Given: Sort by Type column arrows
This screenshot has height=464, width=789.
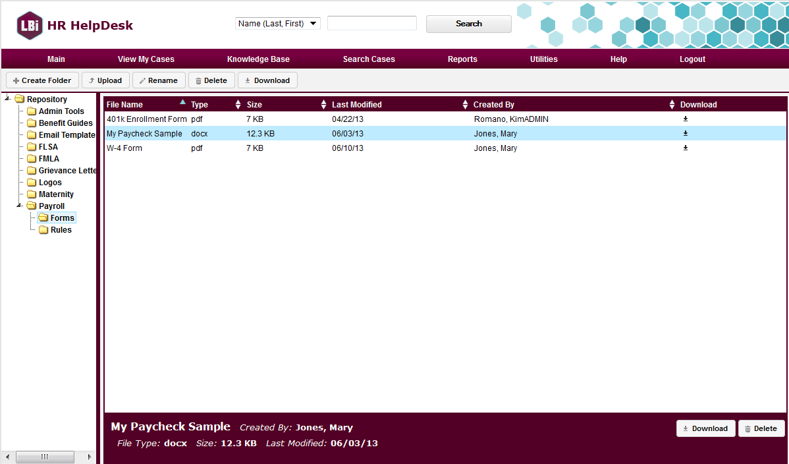Looking at the screenshot, I should [x=238, y=104].
